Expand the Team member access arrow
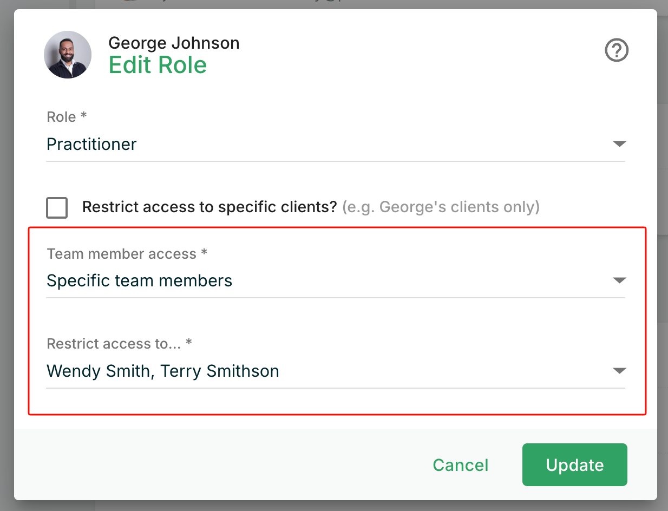 click(619, 280)
